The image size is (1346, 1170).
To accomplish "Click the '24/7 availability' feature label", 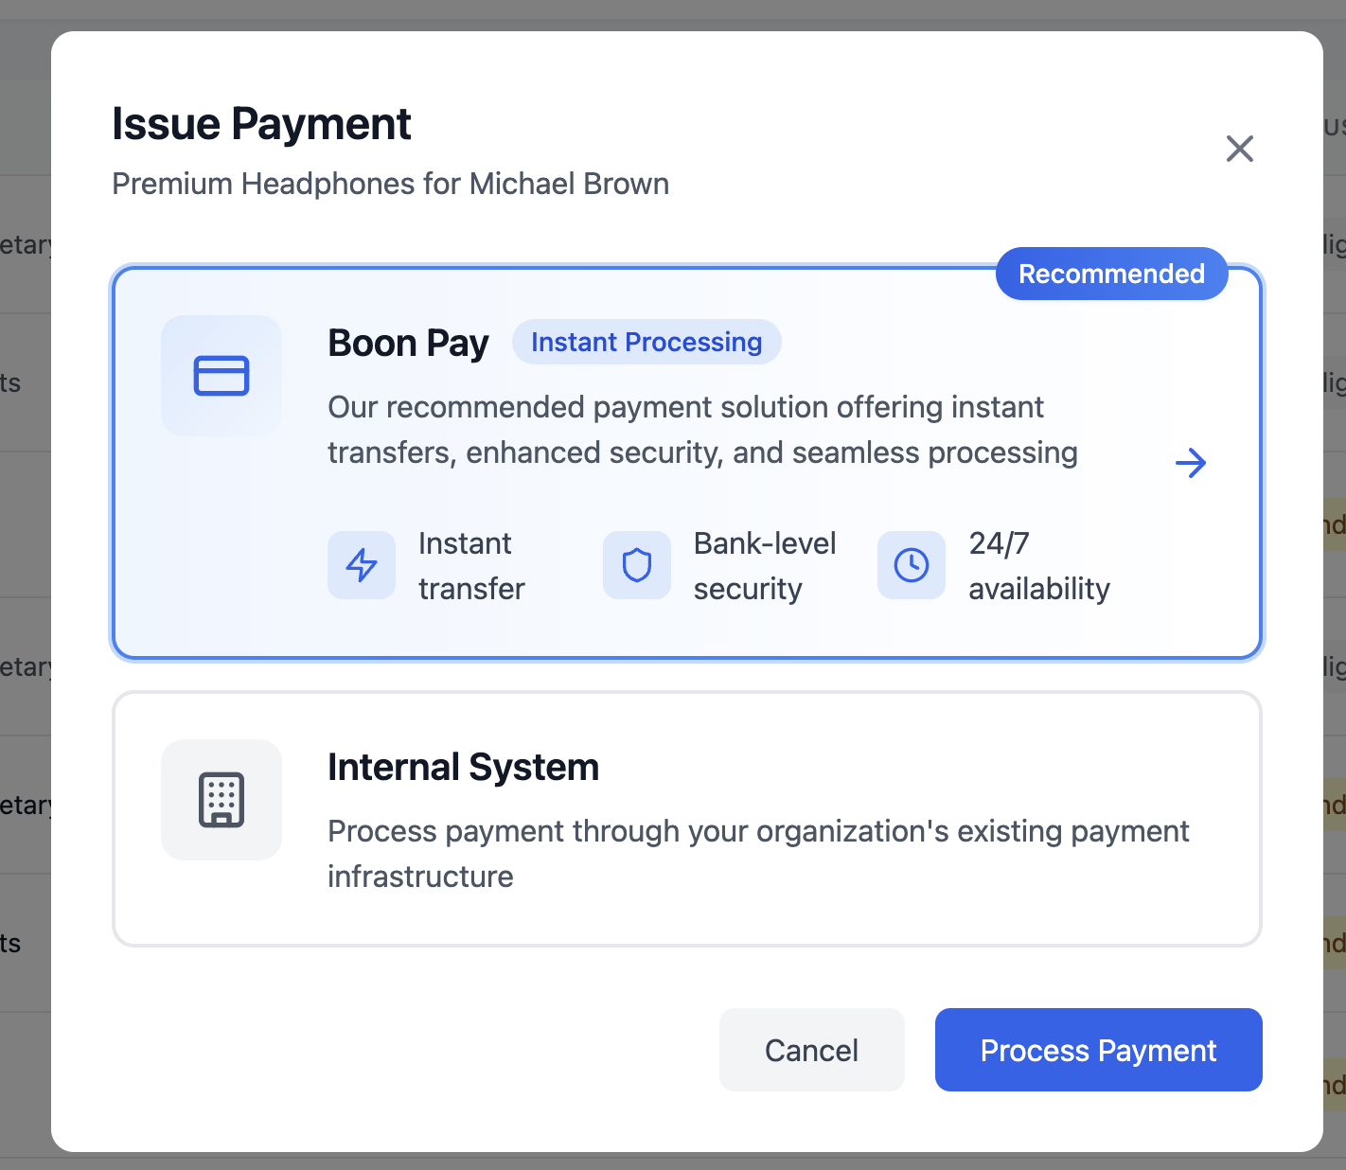I will tap(1039, 566).
